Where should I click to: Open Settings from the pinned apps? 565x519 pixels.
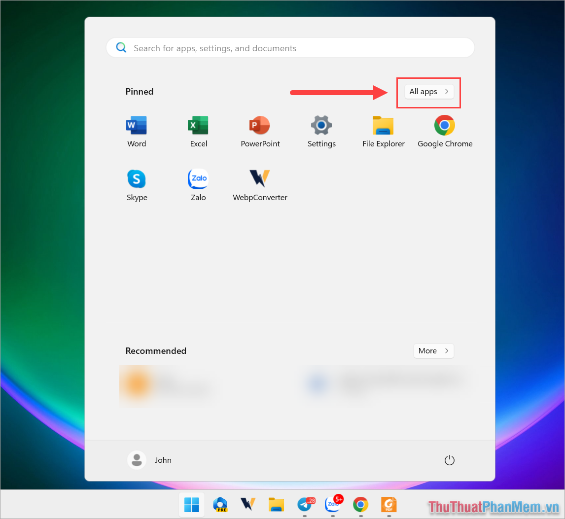(321, 131)
